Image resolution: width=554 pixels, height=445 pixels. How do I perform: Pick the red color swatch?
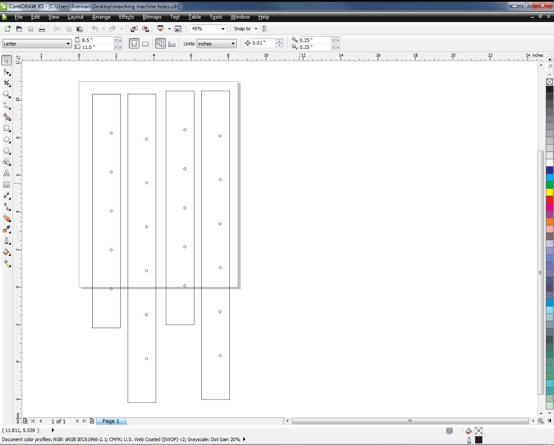(549, 200)
